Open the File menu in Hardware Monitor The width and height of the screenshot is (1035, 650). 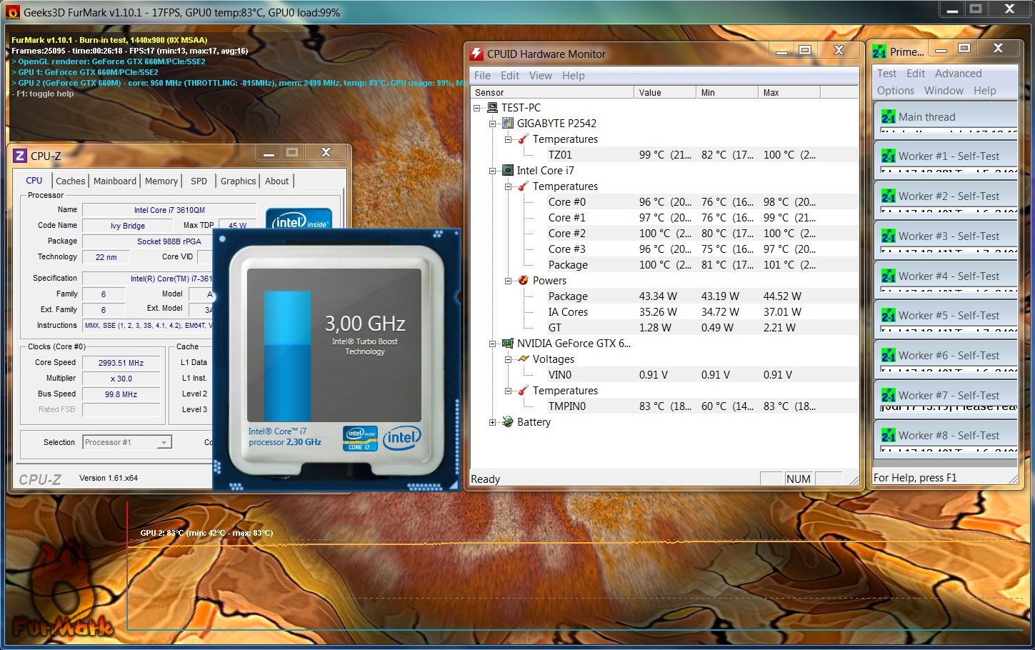click(x=483, y=76)
